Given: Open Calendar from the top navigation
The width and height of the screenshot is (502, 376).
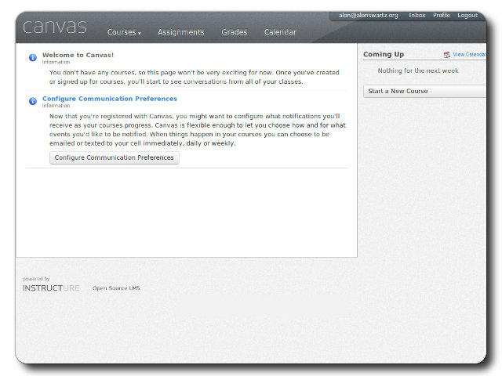Looking at the screenshot, I should 280,33.
